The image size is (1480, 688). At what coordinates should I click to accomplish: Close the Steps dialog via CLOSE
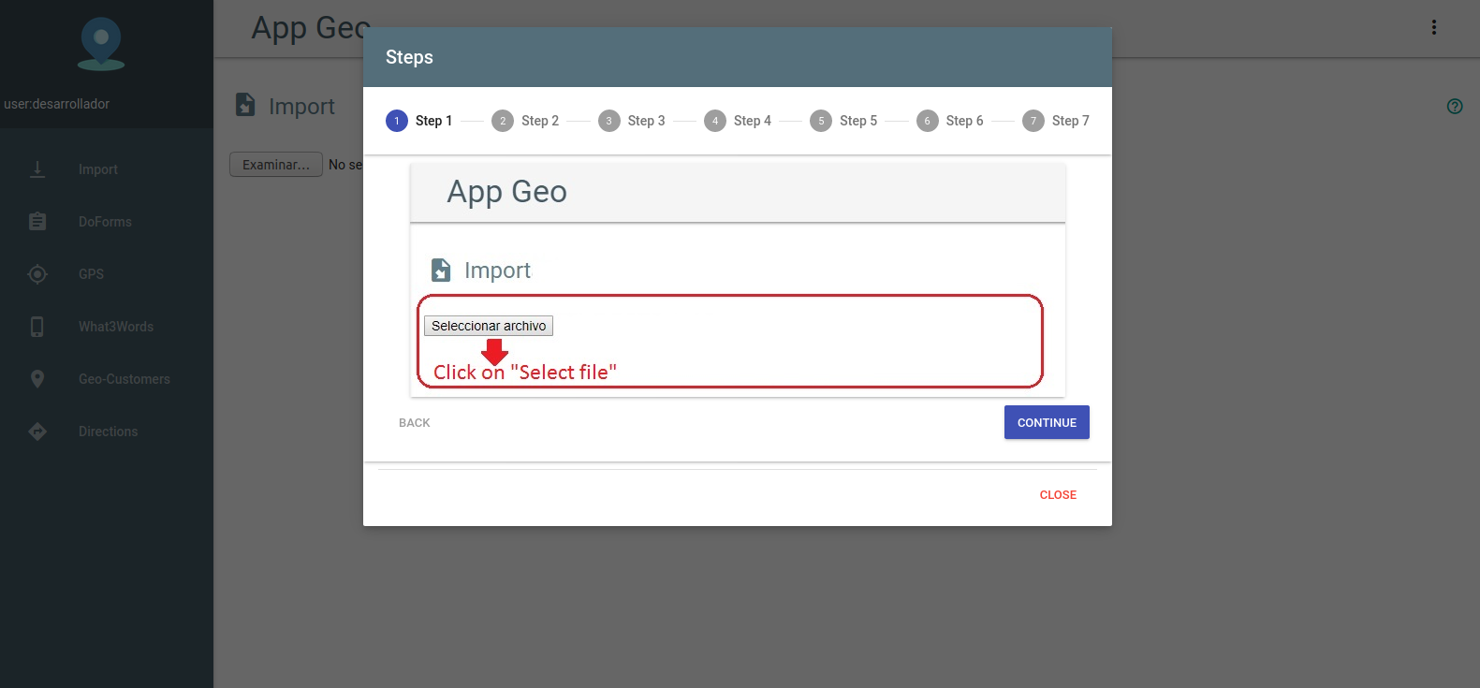1058,495
